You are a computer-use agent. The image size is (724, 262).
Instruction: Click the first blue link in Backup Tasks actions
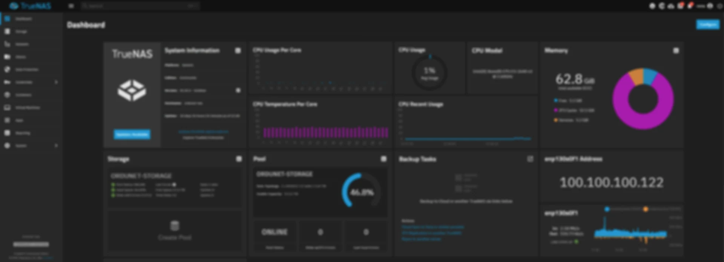tap(433, 227)
